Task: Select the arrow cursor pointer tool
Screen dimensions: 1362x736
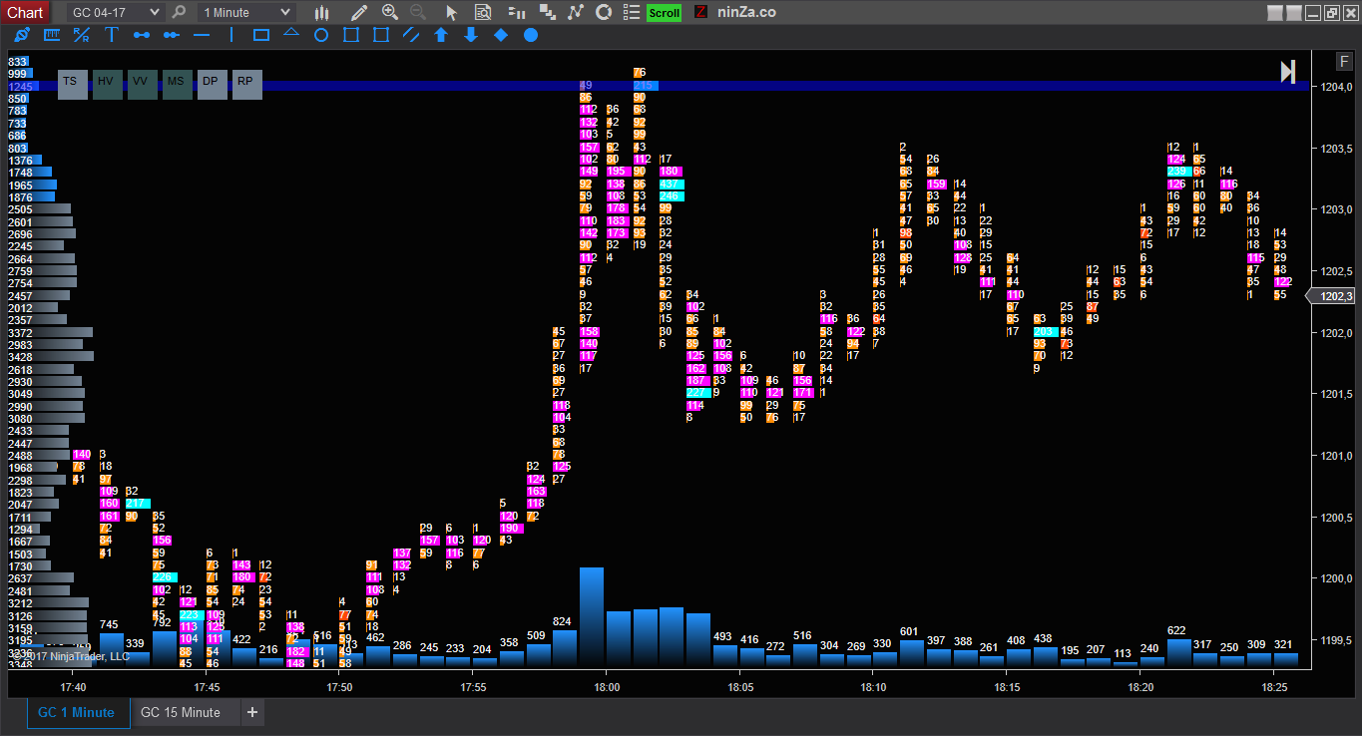Action: [x=451, y=13]
